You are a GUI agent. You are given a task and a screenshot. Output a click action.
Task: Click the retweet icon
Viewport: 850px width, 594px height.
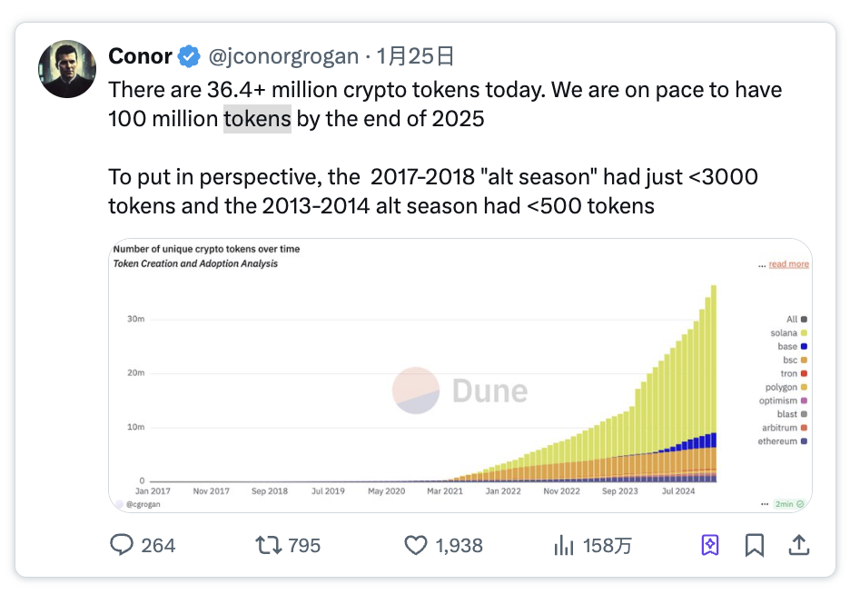click(268, 545)
